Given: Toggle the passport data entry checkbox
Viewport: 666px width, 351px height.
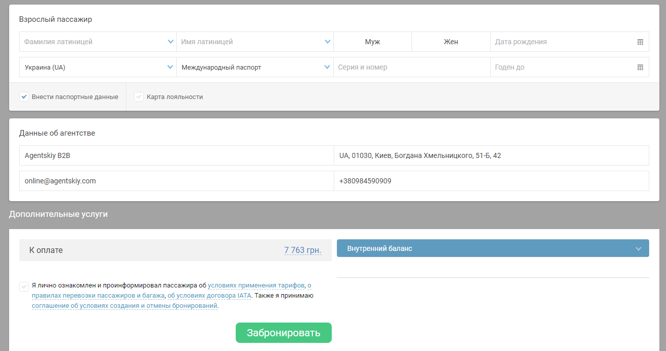Looking at the screenshot, I should click(x=24, y=97).
